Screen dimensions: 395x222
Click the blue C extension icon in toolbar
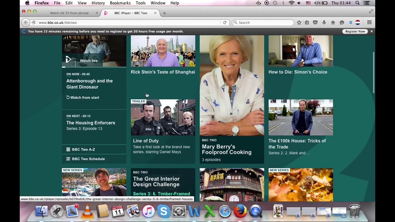[351, 23]
